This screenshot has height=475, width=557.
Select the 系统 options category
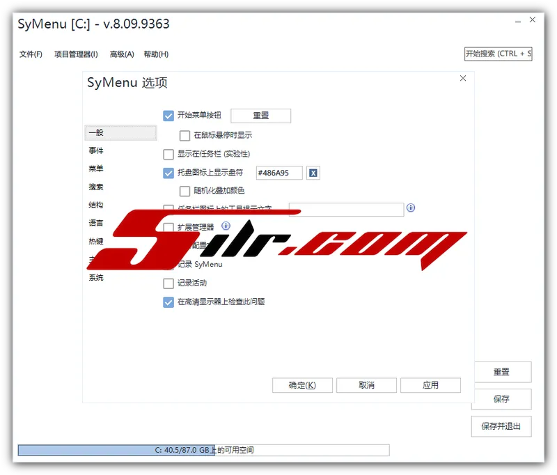pyautogui.click(x=96, y=277)
